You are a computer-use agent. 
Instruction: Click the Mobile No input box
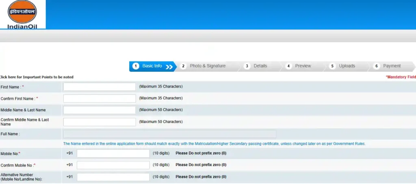pos(113,153)
